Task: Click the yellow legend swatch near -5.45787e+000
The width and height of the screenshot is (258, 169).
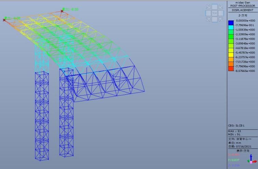Action: [231, 52]
